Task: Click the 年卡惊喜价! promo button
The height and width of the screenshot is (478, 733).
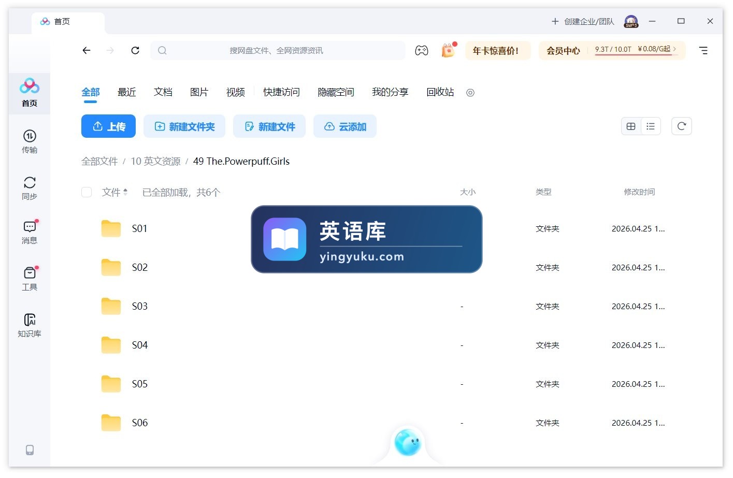Action: pyautogui.click(x=498, y=51)
